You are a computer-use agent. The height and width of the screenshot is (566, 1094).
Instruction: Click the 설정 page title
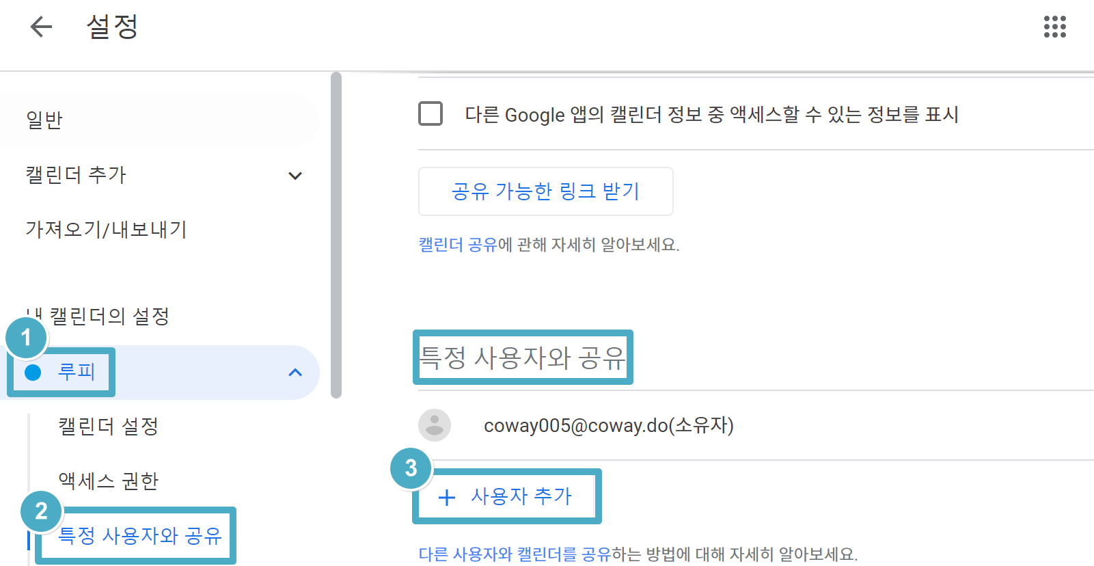point(112,27)
